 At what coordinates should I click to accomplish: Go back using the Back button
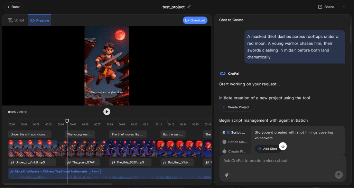[x=13, y=7]
